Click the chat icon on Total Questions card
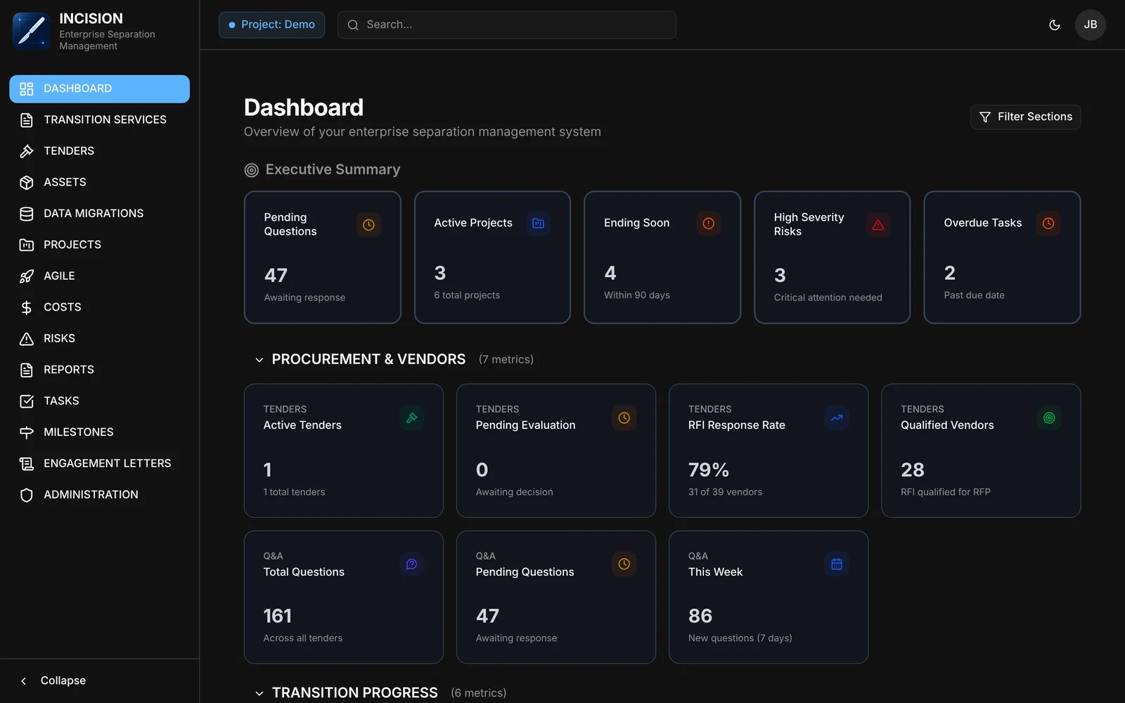The width and height of the screenshot is (1125, 703). 411,564
